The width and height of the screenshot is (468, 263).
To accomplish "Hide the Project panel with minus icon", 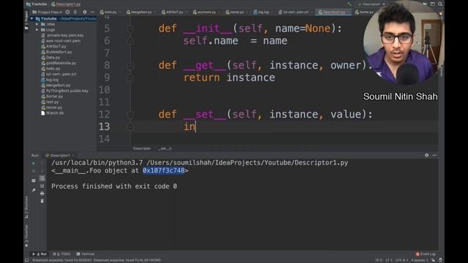I will coord(92,12).
